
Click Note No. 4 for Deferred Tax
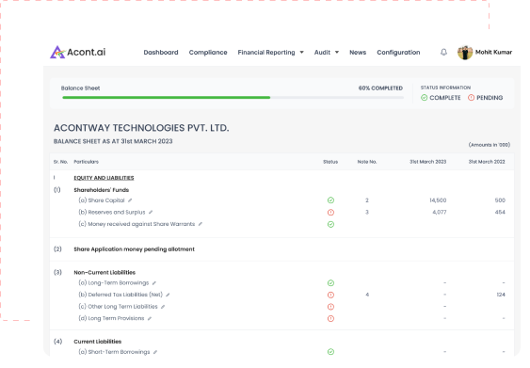[x=367, y=295]
